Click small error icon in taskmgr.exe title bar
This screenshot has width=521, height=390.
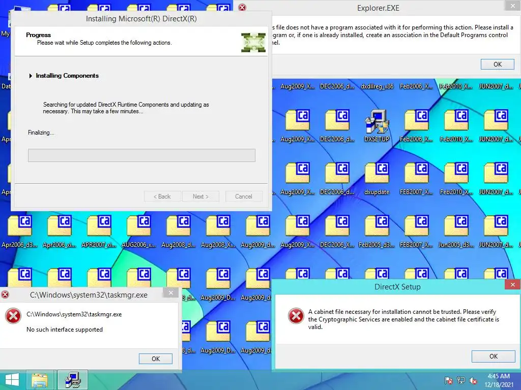pyautogui.click(x=5, y=295)
